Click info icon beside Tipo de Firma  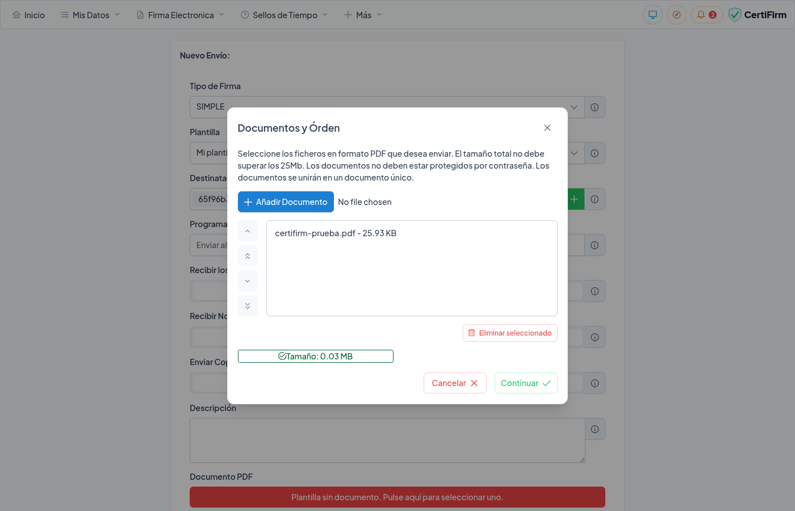(595, 107)
